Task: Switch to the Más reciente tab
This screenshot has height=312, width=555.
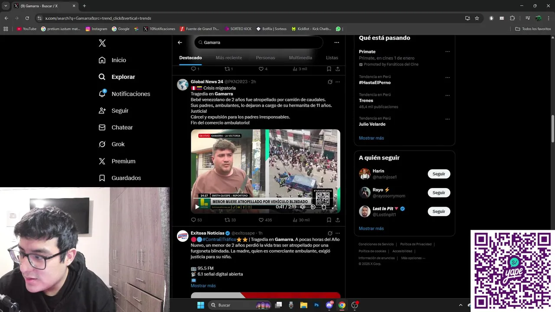Action: 229,58
